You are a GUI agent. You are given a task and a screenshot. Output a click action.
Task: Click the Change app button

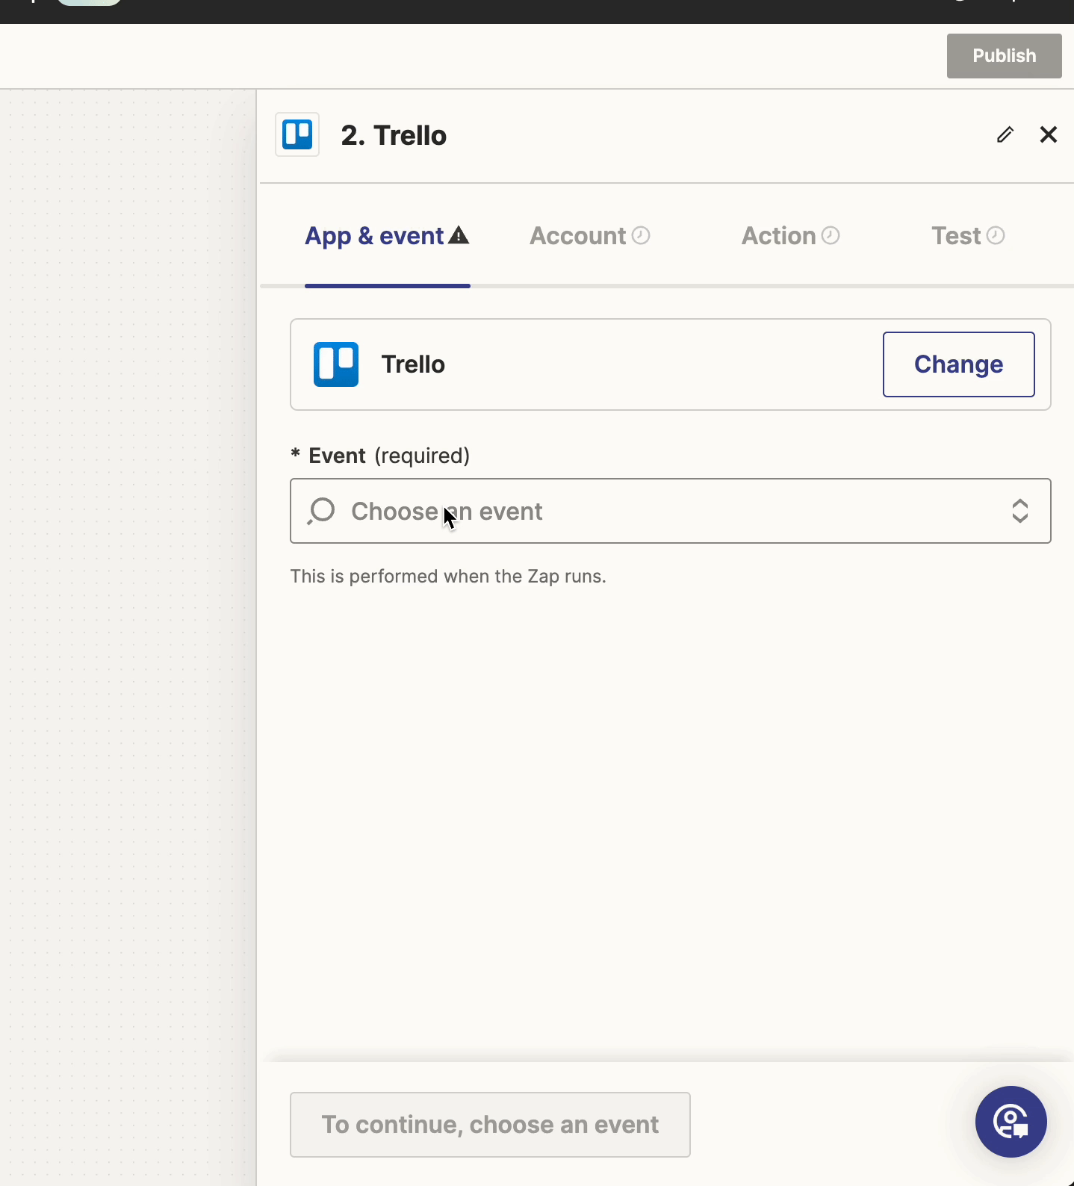[x=959, y=364]
